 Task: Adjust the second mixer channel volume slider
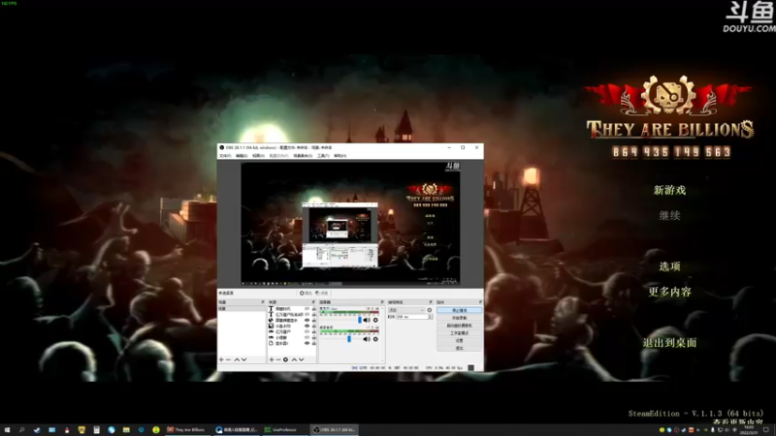[349, 339]
